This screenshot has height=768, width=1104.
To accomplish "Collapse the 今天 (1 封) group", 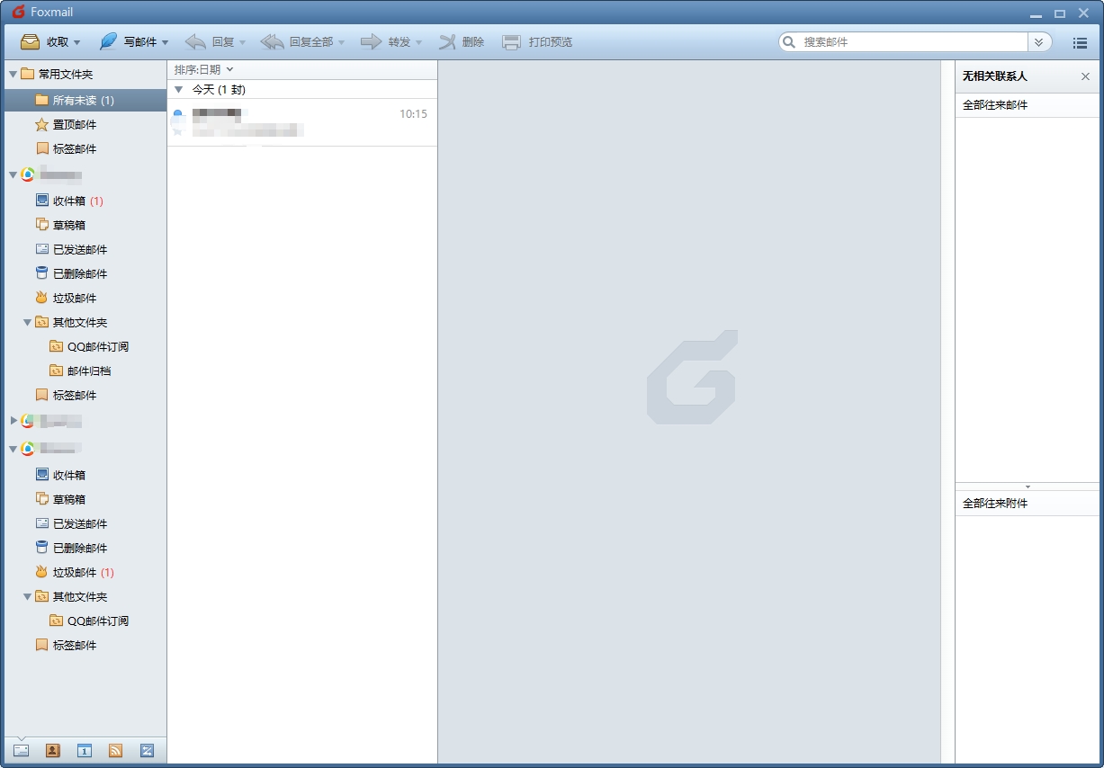I will (x=179, y=90).
